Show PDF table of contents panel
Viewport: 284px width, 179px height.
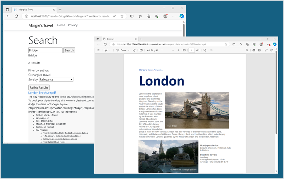pyautogui.click(x=98, y=50)
